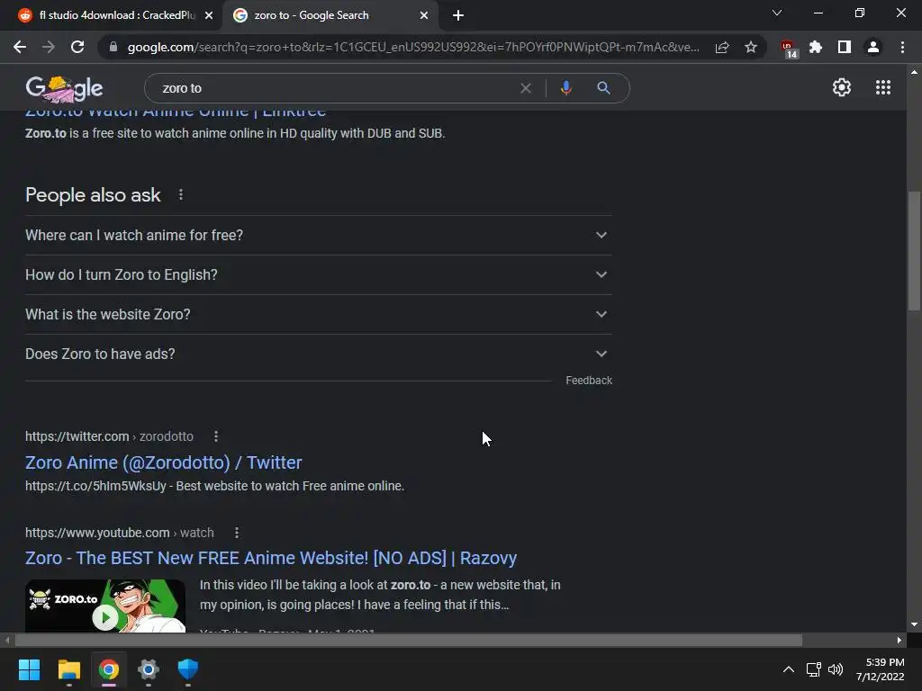Image resolution: width=922 pixels, height=691 pixels.
Task: Show hidden system tray icons
Action: tap(789, 669)
